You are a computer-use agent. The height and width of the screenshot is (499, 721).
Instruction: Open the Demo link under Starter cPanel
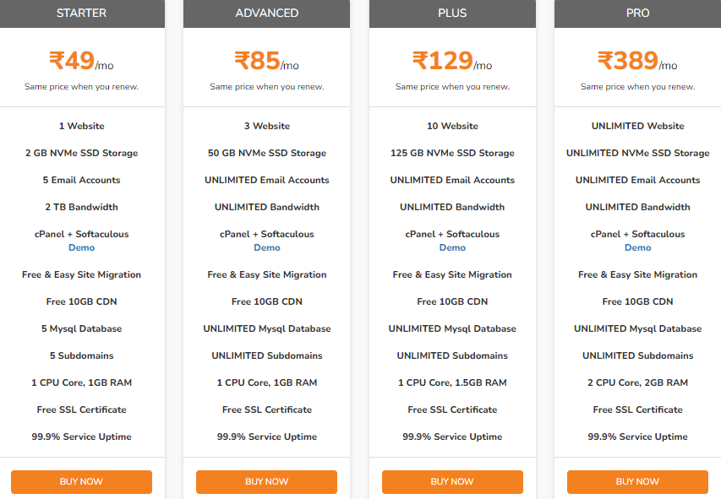point(81,247)
